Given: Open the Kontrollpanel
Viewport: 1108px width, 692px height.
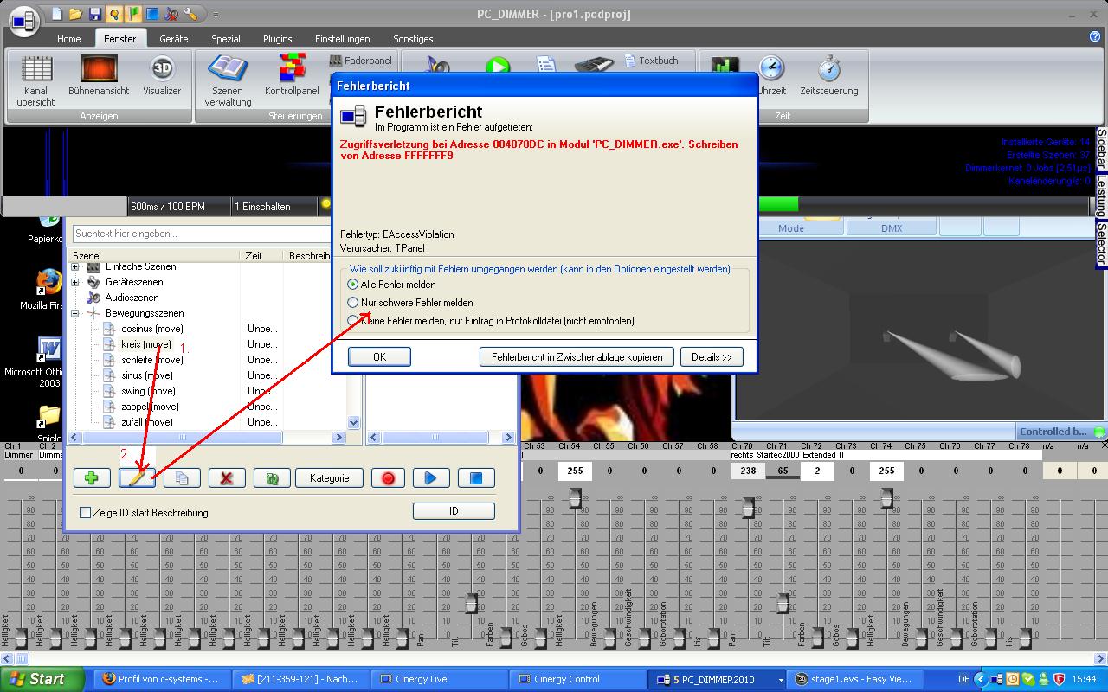Looking at the screenshot, I should [x=292, y=76].
